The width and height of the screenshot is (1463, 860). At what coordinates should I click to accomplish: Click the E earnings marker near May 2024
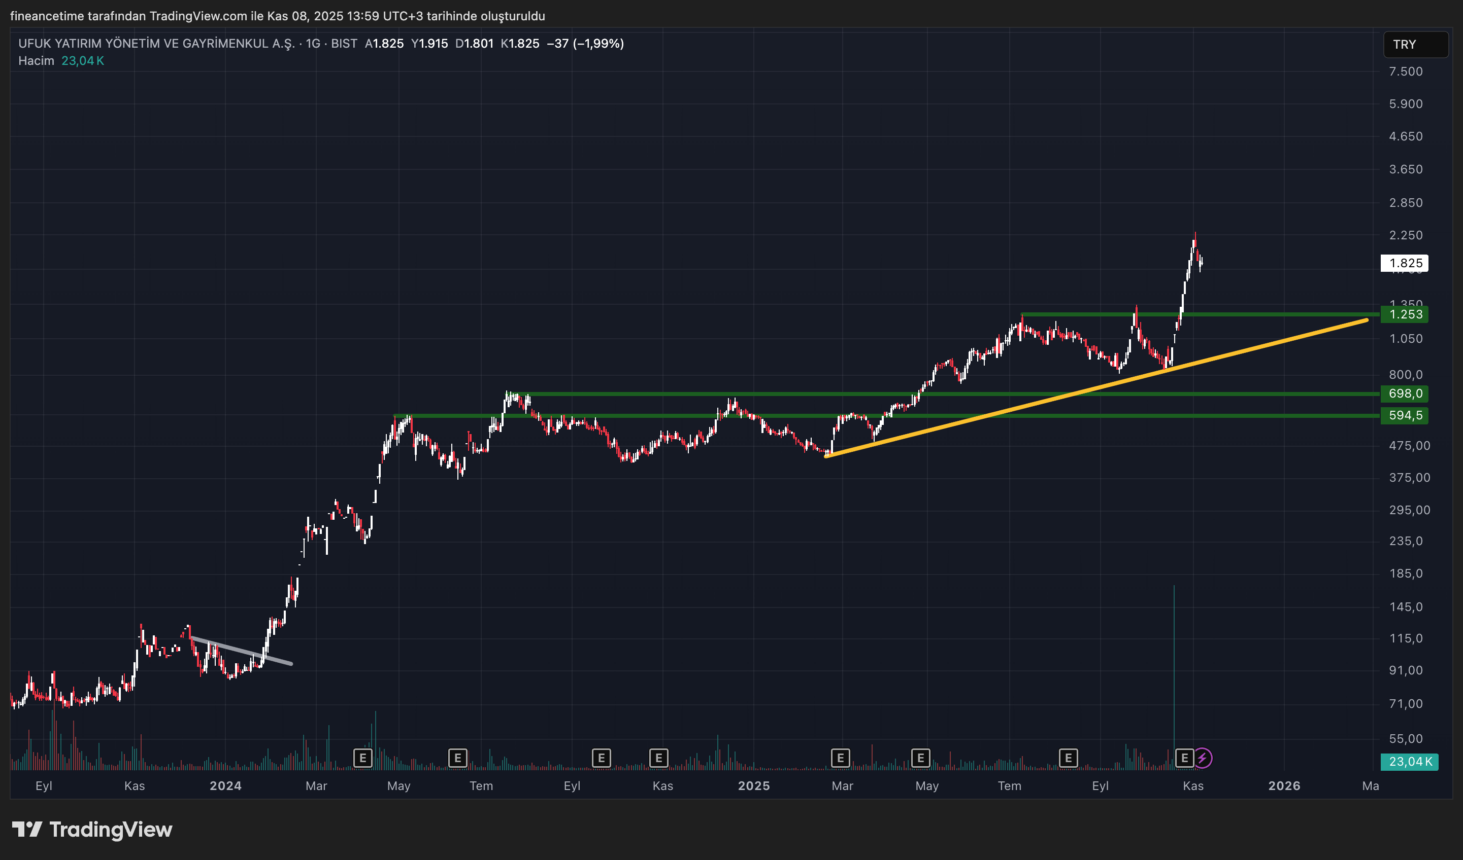point(363,758)
